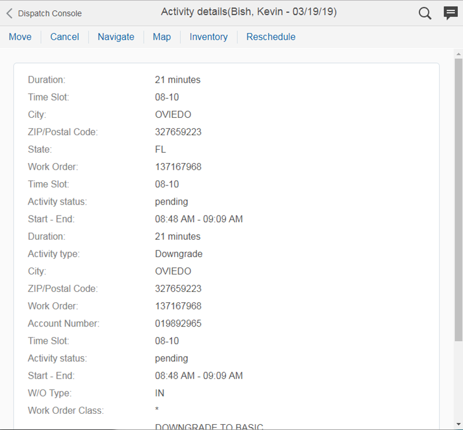Select the Activity type value Downgrade

coord(179,254)
